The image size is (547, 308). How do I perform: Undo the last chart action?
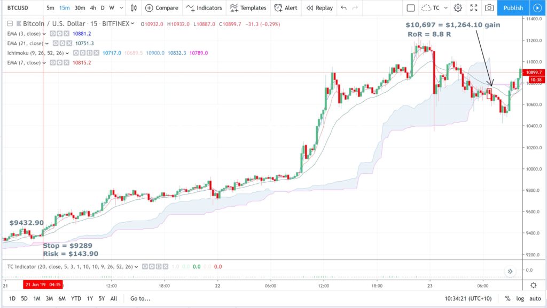(x=343, y=7)
